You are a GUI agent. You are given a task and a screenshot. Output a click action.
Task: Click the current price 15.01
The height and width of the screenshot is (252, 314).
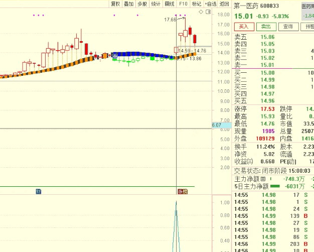[x=243, y=16]
